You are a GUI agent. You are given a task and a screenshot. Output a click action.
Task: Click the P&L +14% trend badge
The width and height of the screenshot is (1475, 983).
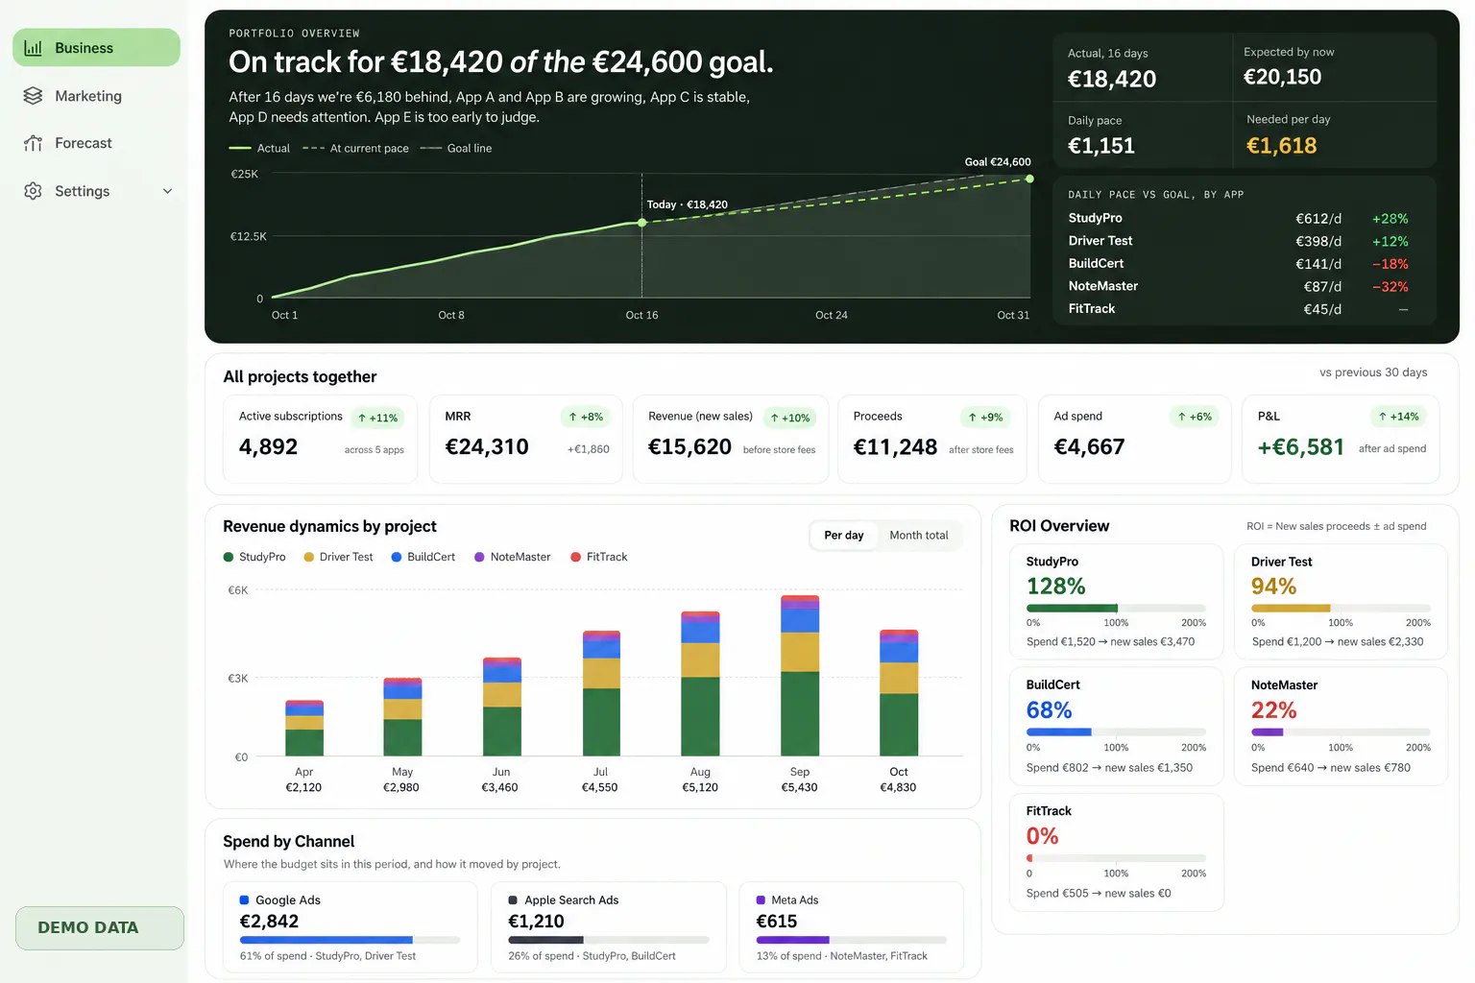point(1398,417)
